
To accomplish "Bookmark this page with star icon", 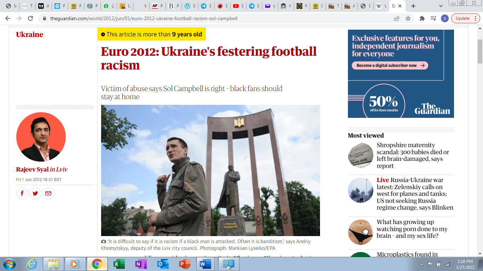I will [x=408, y=18].
